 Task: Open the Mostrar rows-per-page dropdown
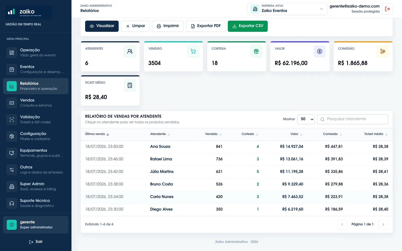(x=306, y=119)
